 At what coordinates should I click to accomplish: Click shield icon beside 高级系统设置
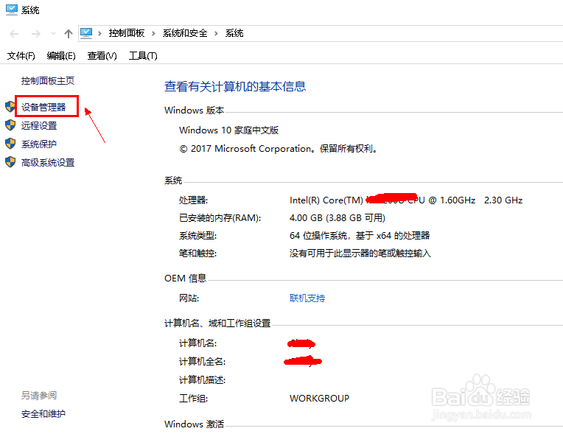[10, 162]
